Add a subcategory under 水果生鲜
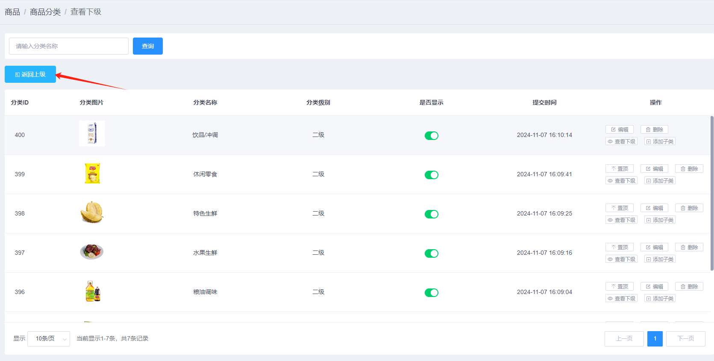Viewport: 714px width, 361px height. [x=660, y=259]
